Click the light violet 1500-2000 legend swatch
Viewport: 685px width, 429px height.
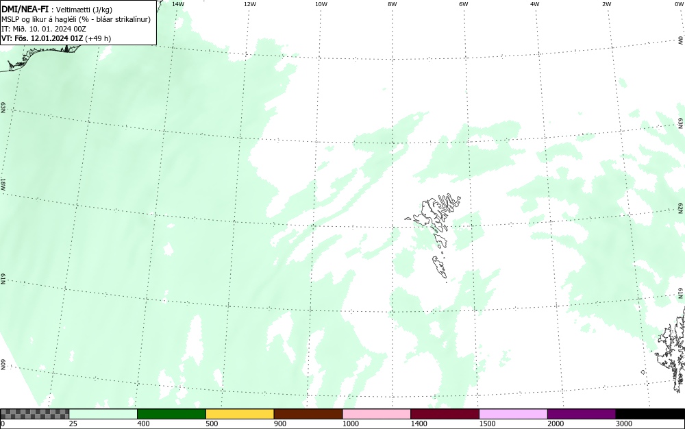pos(513,414)
